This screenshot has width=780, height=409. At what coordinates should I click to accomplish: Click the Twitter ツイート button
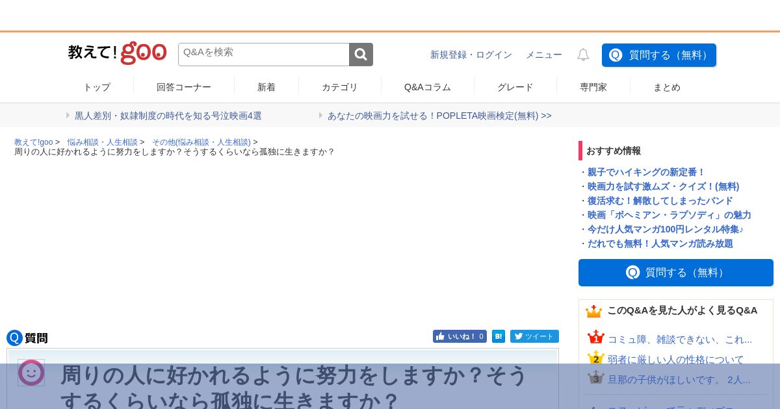pyautogui.click(x=534, y=336)
